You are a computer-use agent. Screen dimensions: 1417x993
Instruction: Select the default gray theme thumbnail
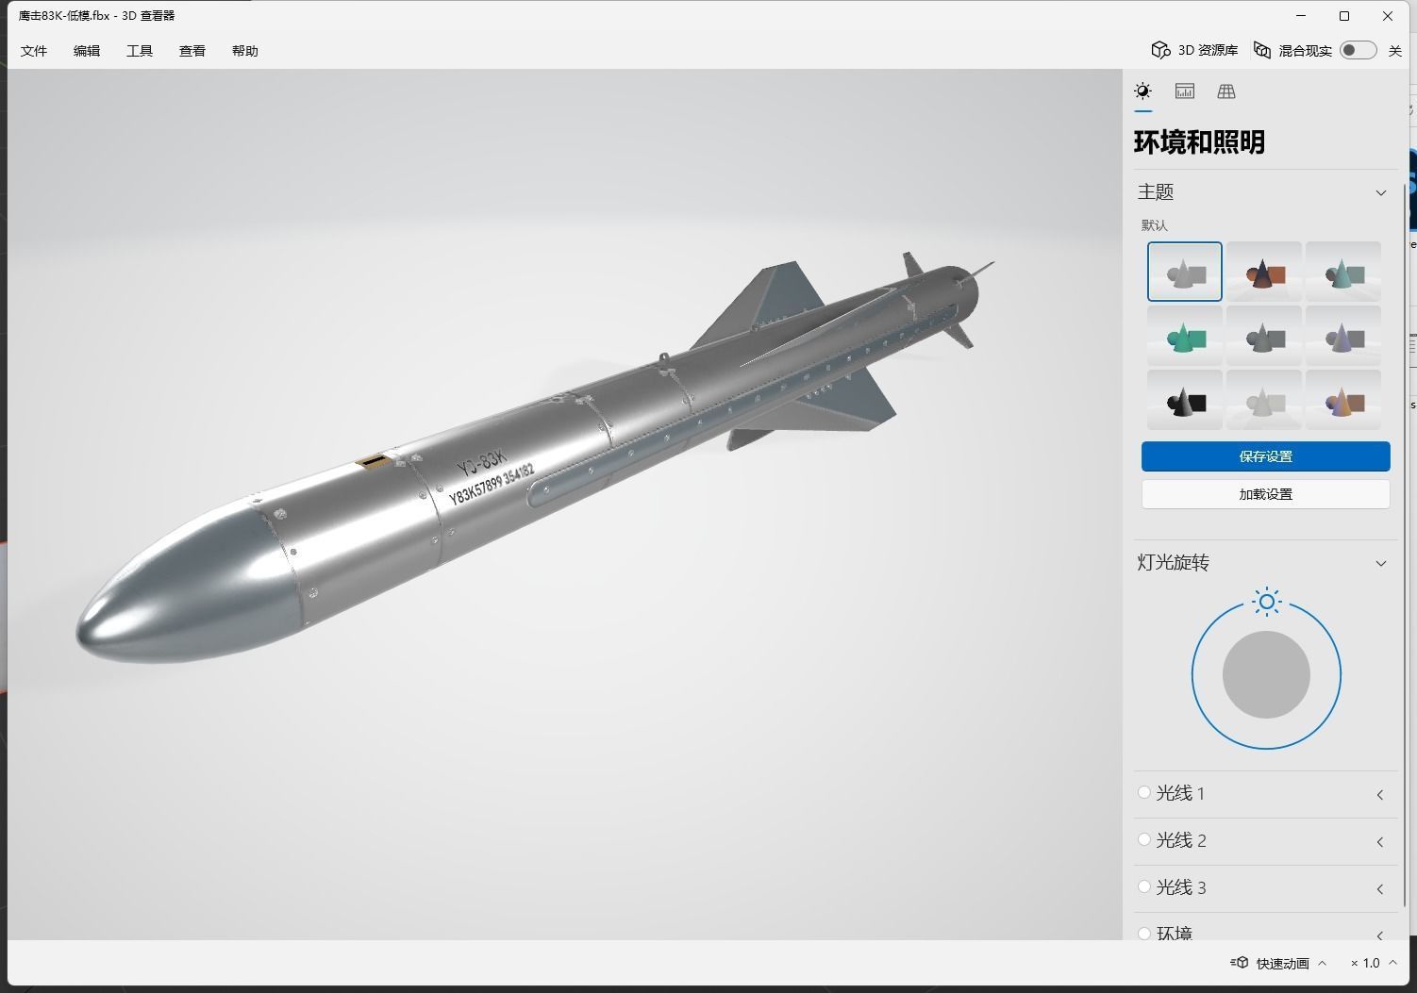coord(1184,272)
